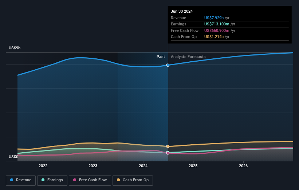The height and width of the screenshot is (190, 299).
Task: Click the Revenue row label in tooltip
Action: click(x=178, y=18)
